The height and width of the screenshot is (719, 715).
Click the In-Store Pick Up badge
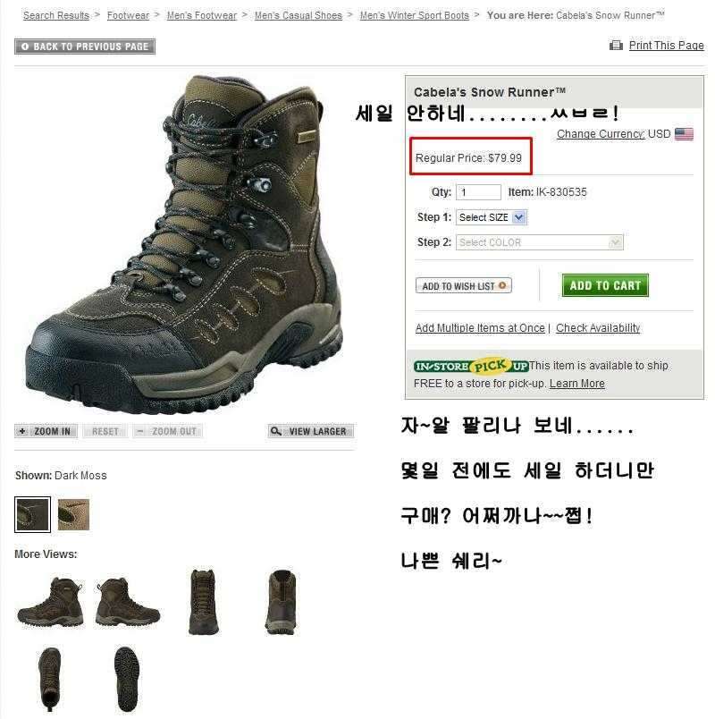click(471, 366)
